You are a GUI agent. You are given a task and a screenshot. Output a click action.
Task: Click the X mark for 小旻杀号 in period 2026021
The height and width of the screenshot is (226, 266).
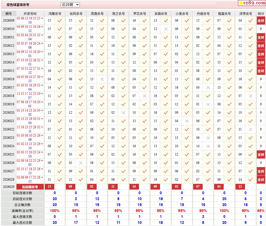[x=187, y=121]
